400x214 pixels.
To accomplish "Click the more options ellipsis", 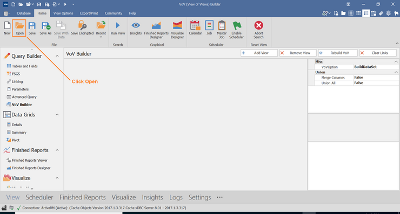I will coord(219,197).
